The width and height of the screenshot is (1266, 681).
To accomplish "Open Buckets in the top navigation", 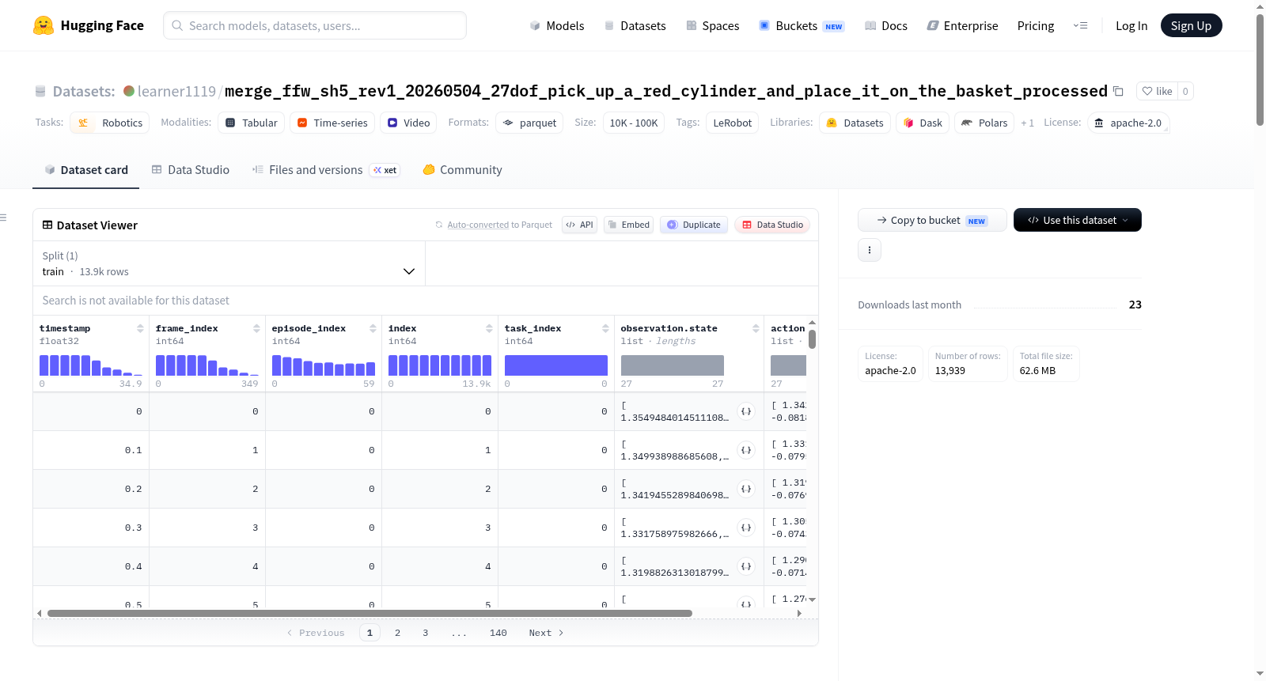I will pos(802,25).
